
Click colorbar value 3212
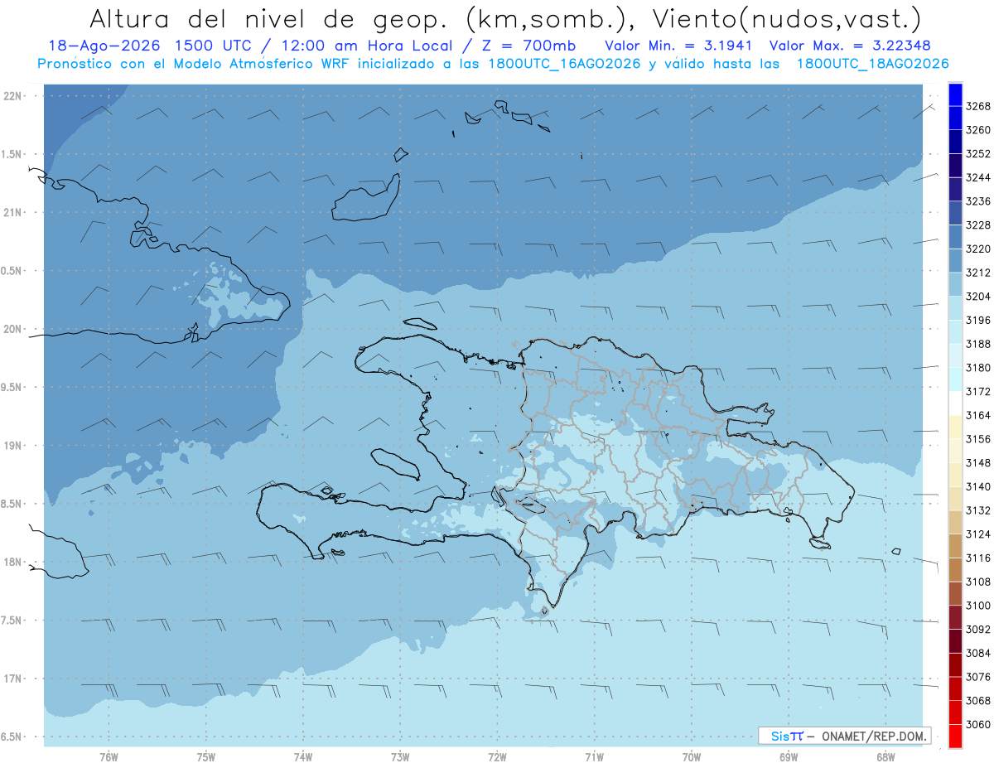(x=978, y=273)
